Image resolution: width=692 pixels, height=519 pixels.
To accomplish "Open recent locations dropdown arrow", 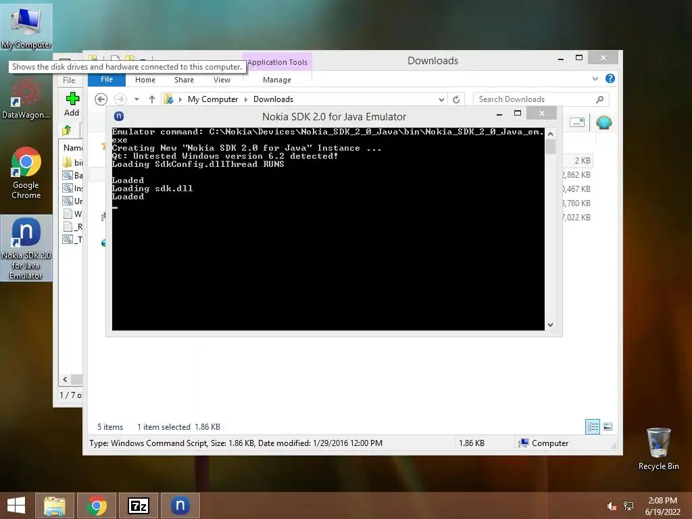I will click(137, 99).
